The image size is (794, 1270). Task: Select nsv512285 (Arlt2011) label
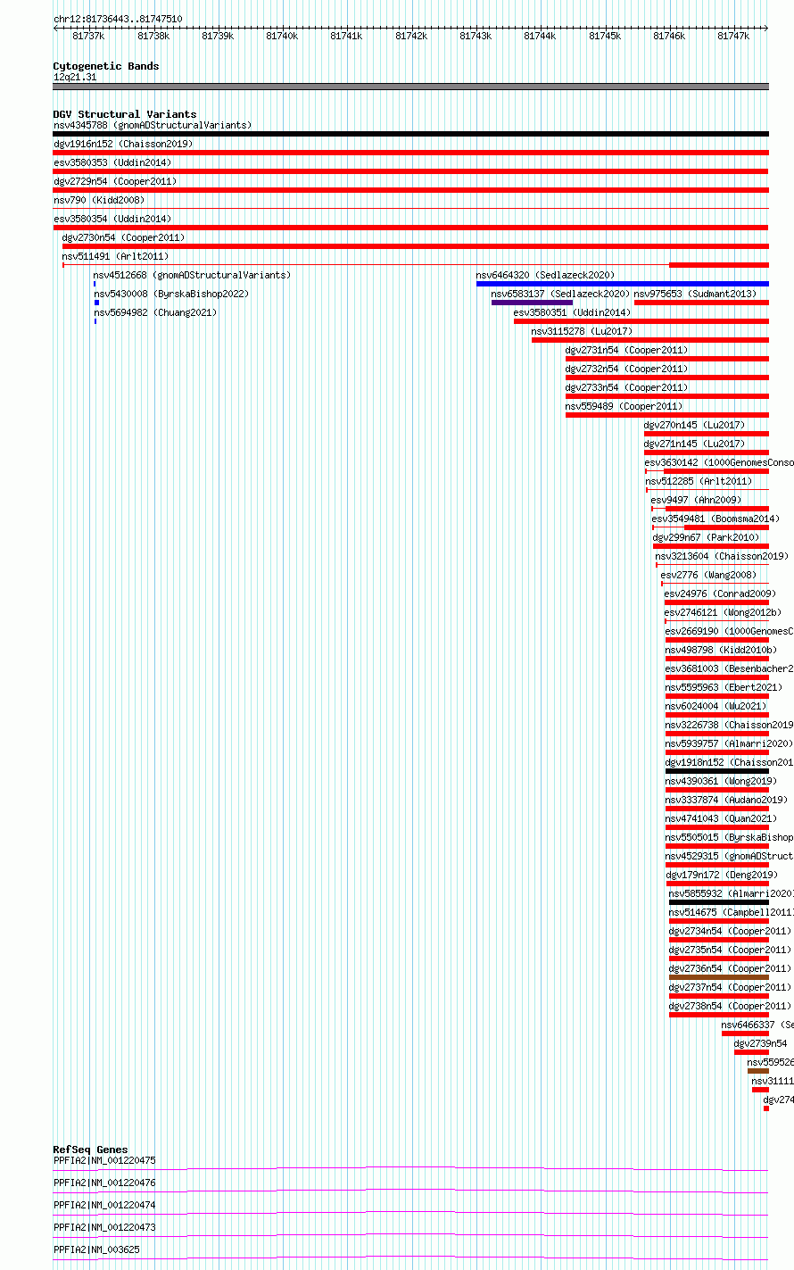pos(699,481)
